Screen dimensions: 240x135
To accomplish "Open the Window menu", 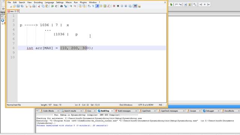I will click(93, 3).
